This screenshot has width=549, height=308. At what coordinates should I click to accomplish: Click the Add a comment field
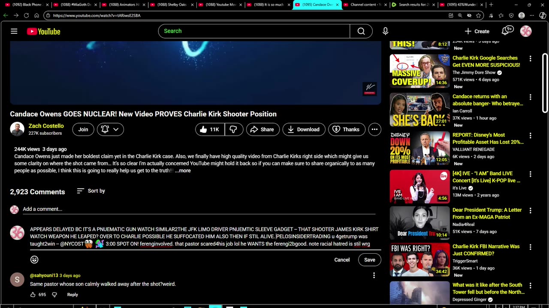[199, 209]
